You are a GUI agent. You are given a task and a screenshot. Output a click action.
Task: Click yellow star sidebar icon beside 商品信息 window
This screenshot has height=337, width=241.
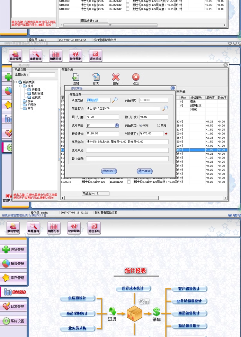point(8,105)
